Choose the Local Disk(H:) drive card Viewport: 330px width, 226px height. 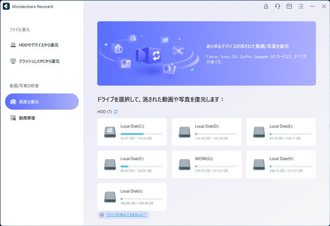pyautogui.click(x=281, y=164)
